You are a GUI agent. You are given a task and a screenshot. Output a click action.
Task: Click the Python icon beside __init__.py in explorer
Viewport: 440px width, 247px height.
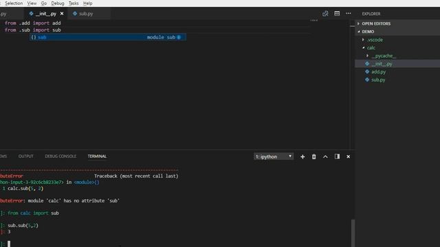pyautogui.click(x=367, y=64)
